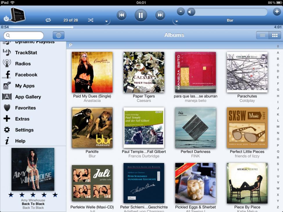Viewport: 283px width, 212px height.
Task: Click the search input field
Action: pyautogui.click(x=24, y=35)
